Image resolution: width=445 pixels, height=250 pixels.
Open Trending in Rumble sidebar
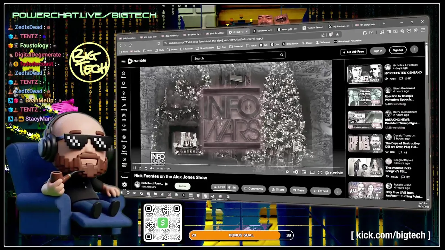pos(124,107)
